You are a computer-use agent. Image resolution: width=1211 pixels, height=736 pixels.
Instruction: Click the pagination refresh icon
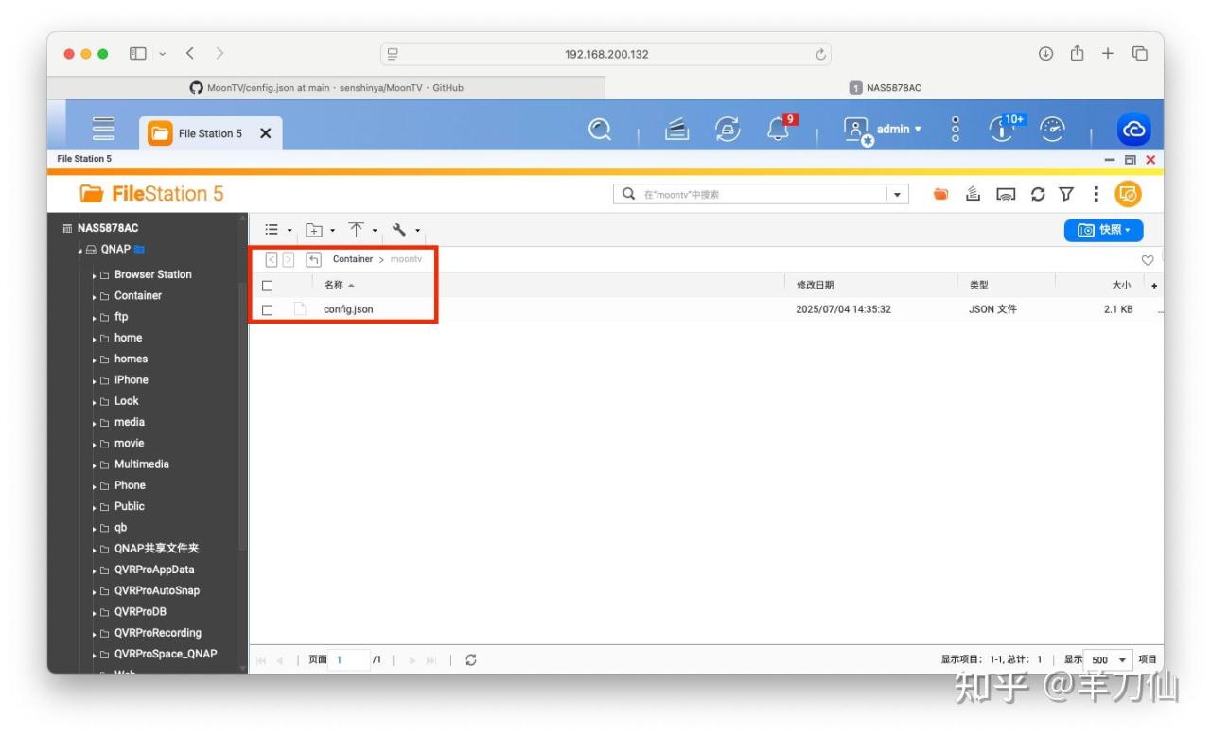[x=471, y=660]
